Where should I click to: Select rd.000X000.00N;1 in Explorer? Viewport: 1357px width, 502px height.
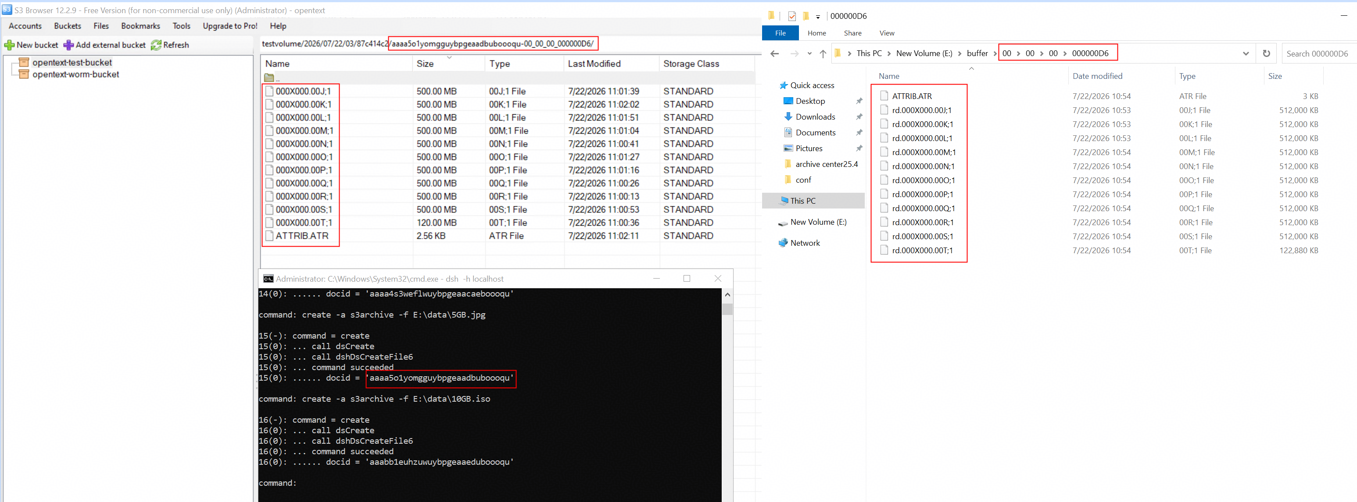[x=923, y=166]
